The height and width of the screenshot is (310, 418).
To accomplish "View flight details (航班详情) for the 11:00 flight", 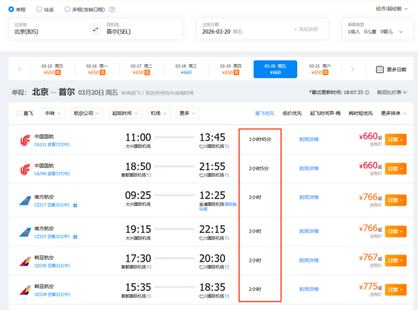I will pos(309,139).
